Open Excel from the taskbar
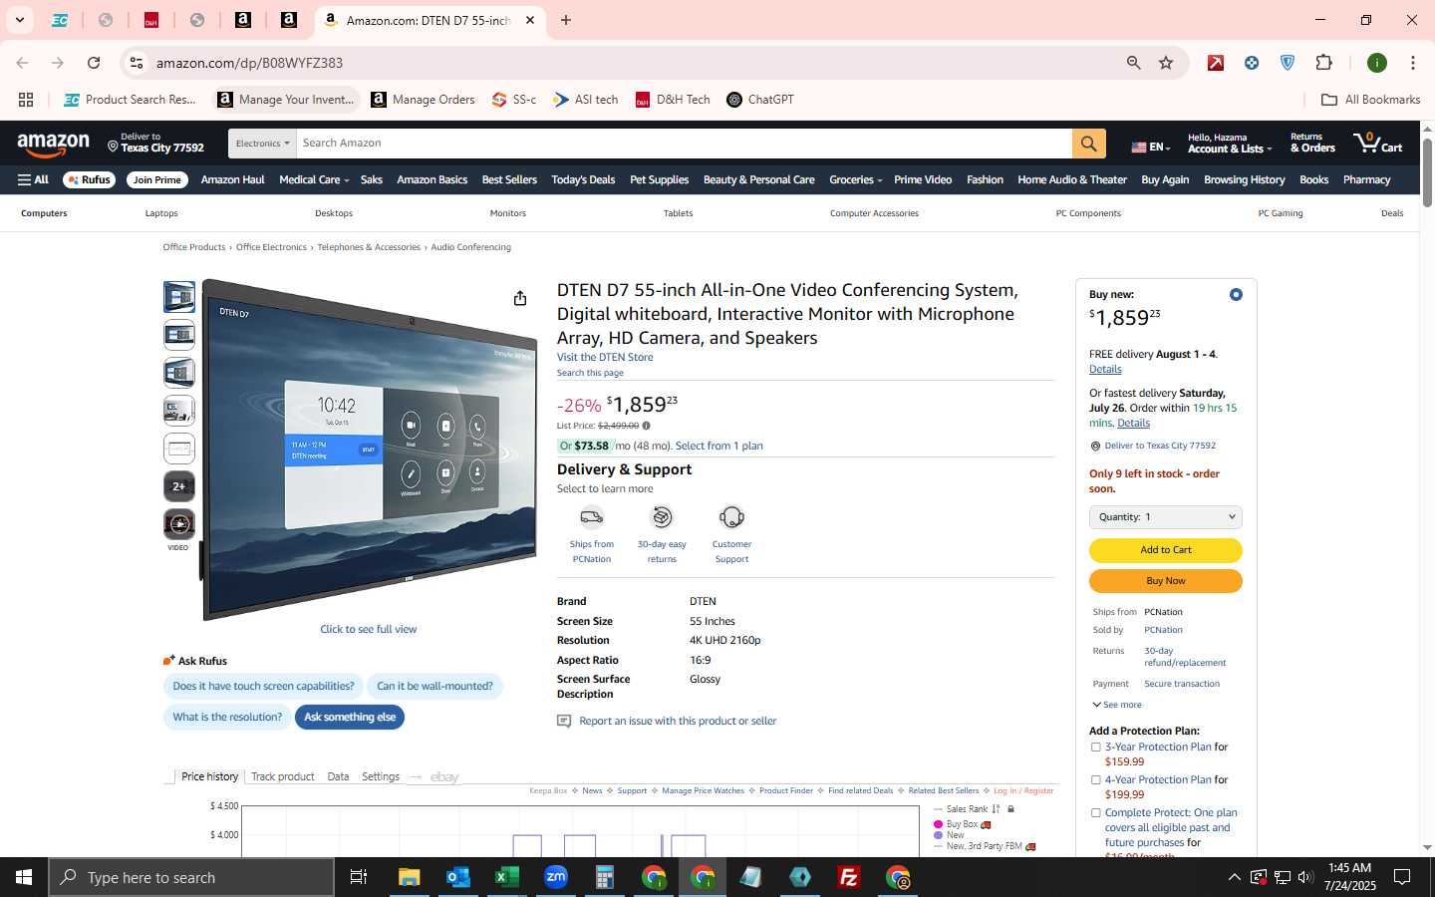This screenshot has width=1435, height=897. (507, 877)
